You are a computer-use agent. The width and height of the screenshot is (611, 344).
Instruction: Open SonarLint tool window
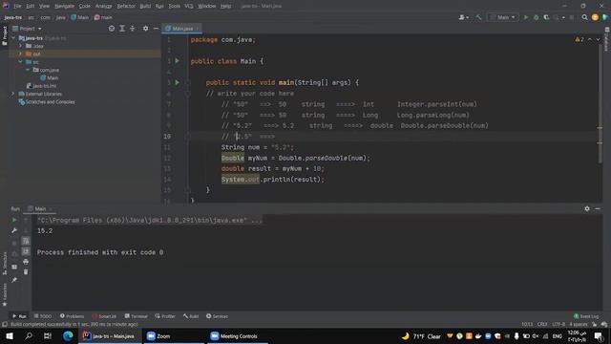tap(104, 316)
